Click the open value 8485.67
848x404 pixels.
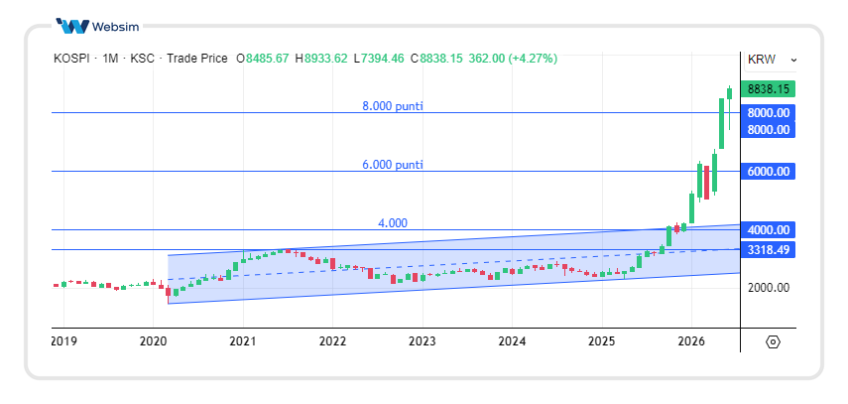[267, 59]
